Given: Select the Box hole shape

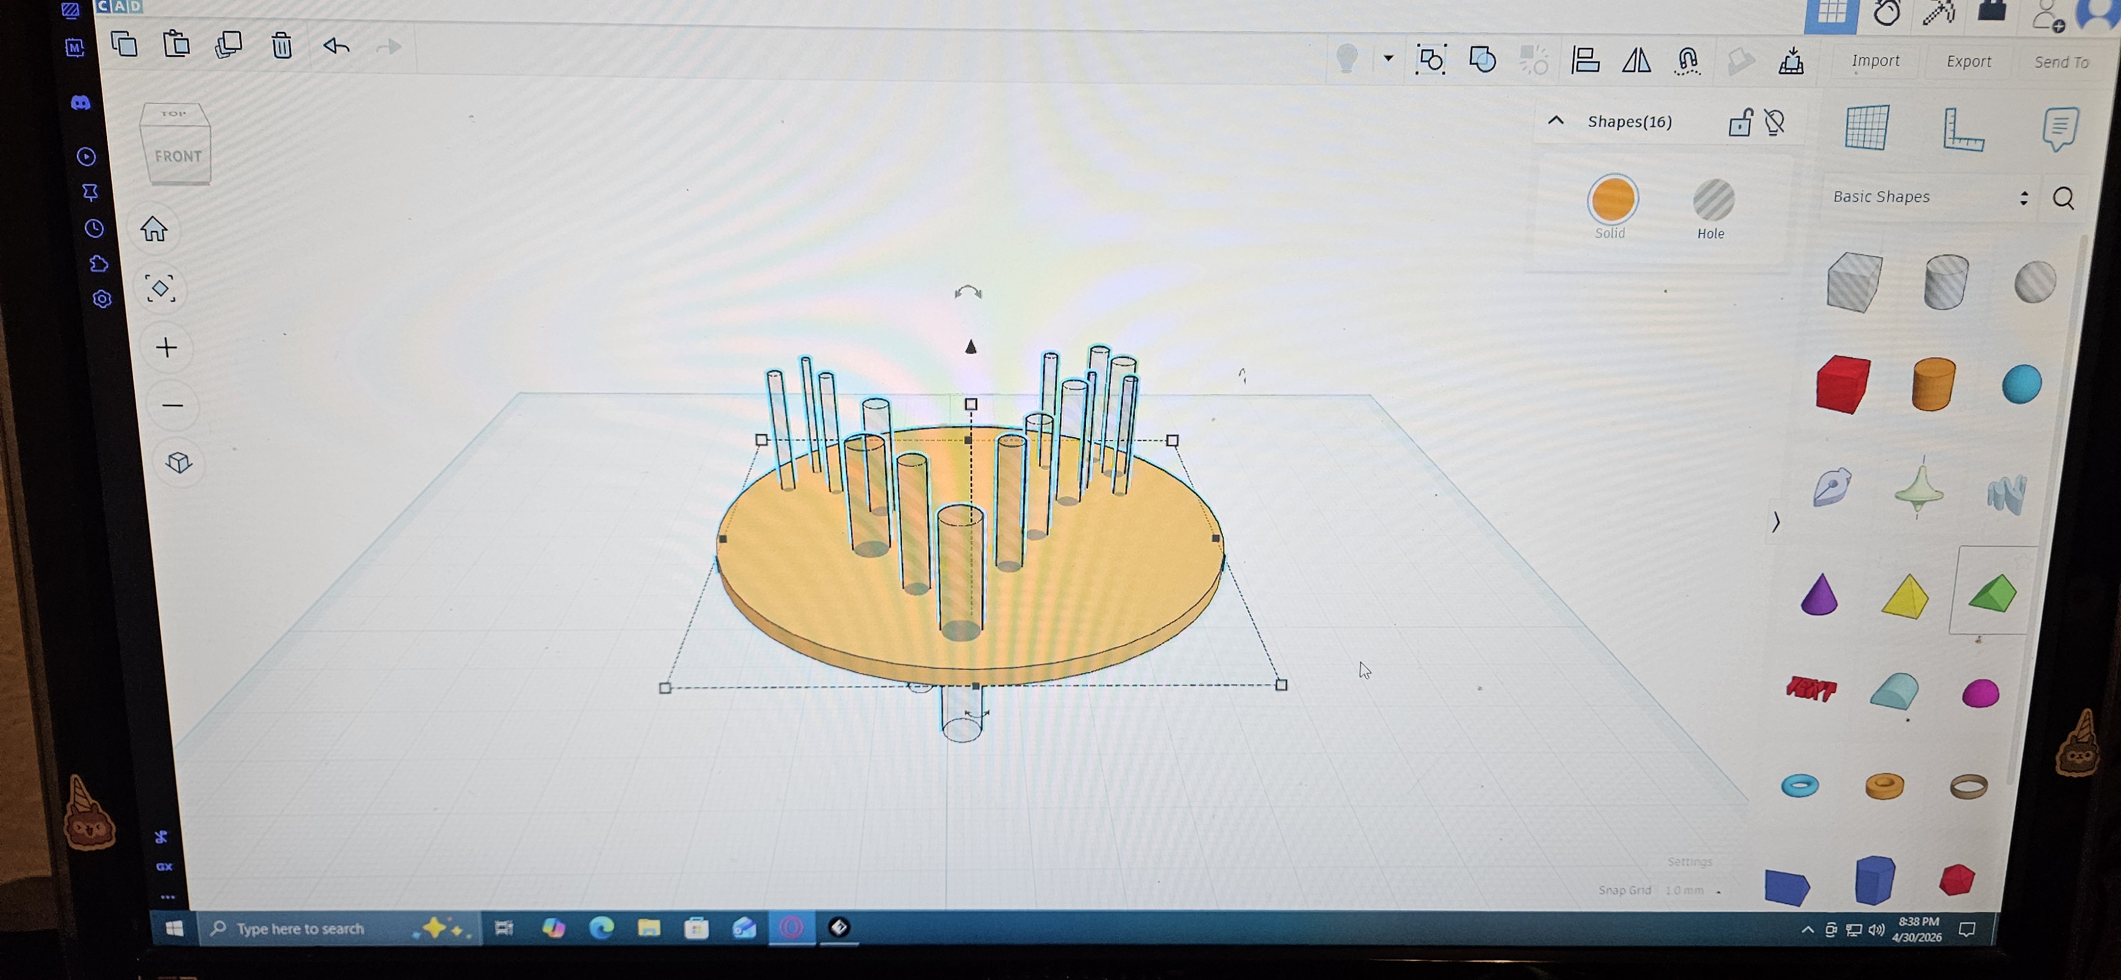Looking at the screenshot, I should pos(1854,283).
